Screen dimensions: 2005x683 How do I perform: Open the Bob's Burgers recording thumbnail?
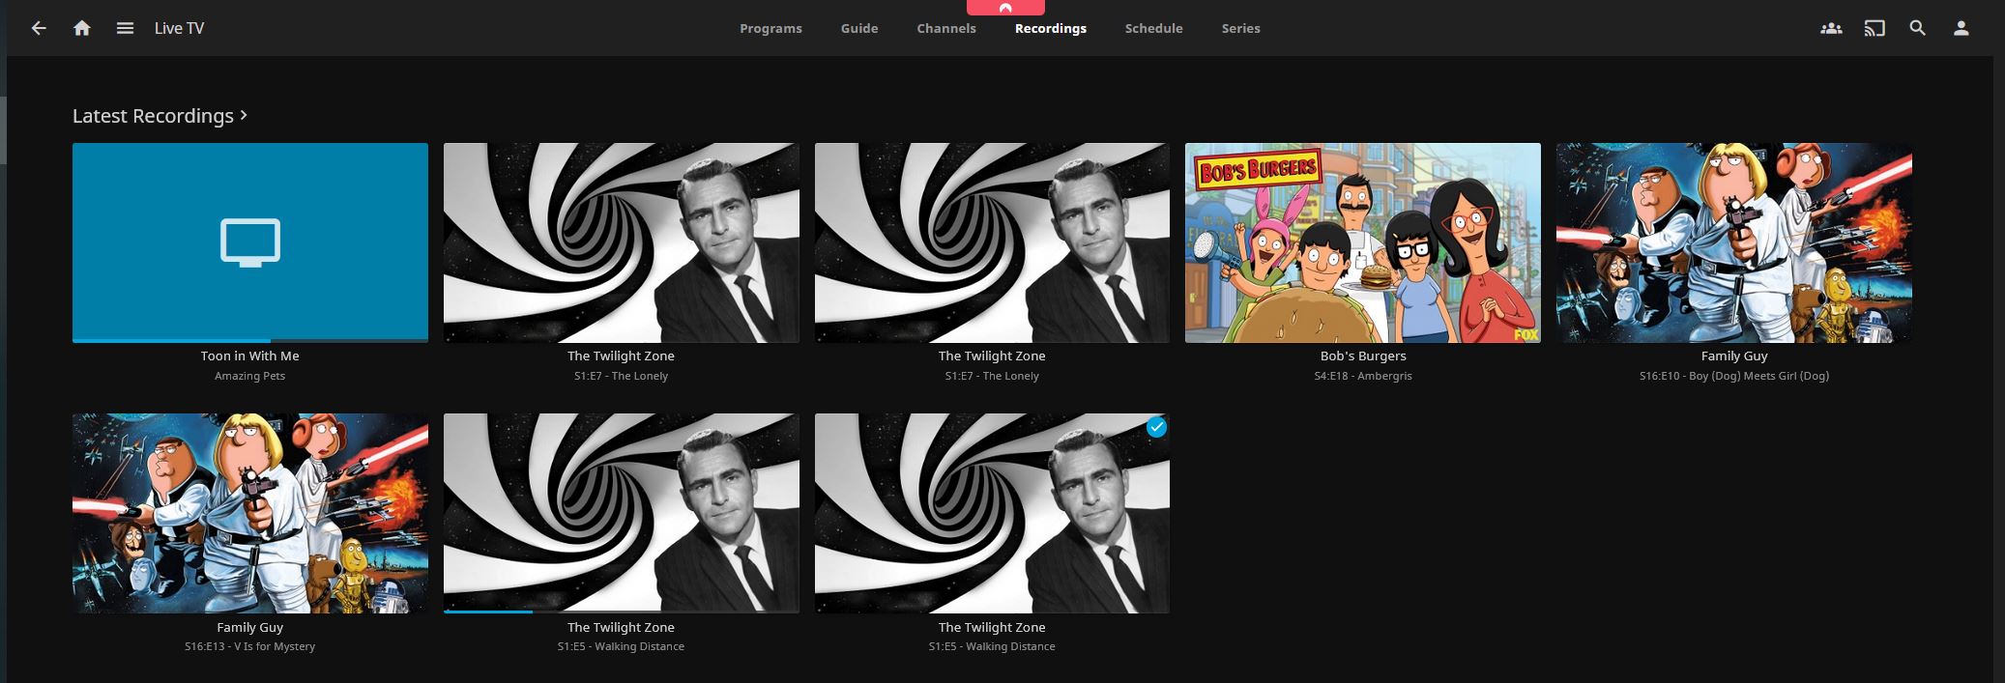click(x=1362, y=242)
